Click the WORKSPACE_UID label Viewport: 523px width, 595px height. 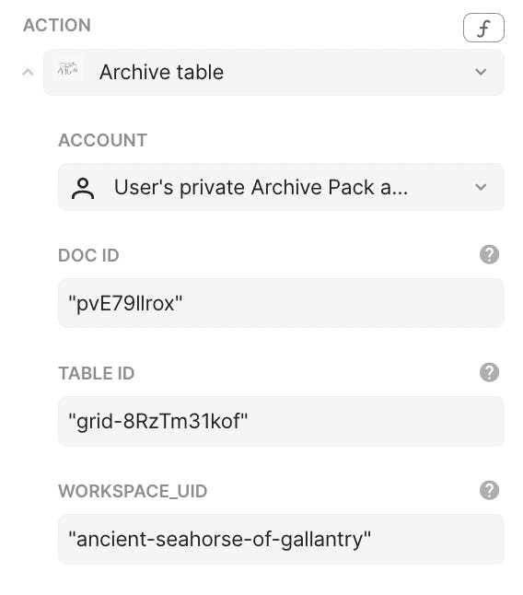[133, 492]
